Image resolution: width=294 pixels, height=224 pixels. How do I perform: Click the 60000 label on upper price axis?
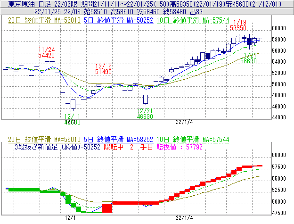pos(279,28)
